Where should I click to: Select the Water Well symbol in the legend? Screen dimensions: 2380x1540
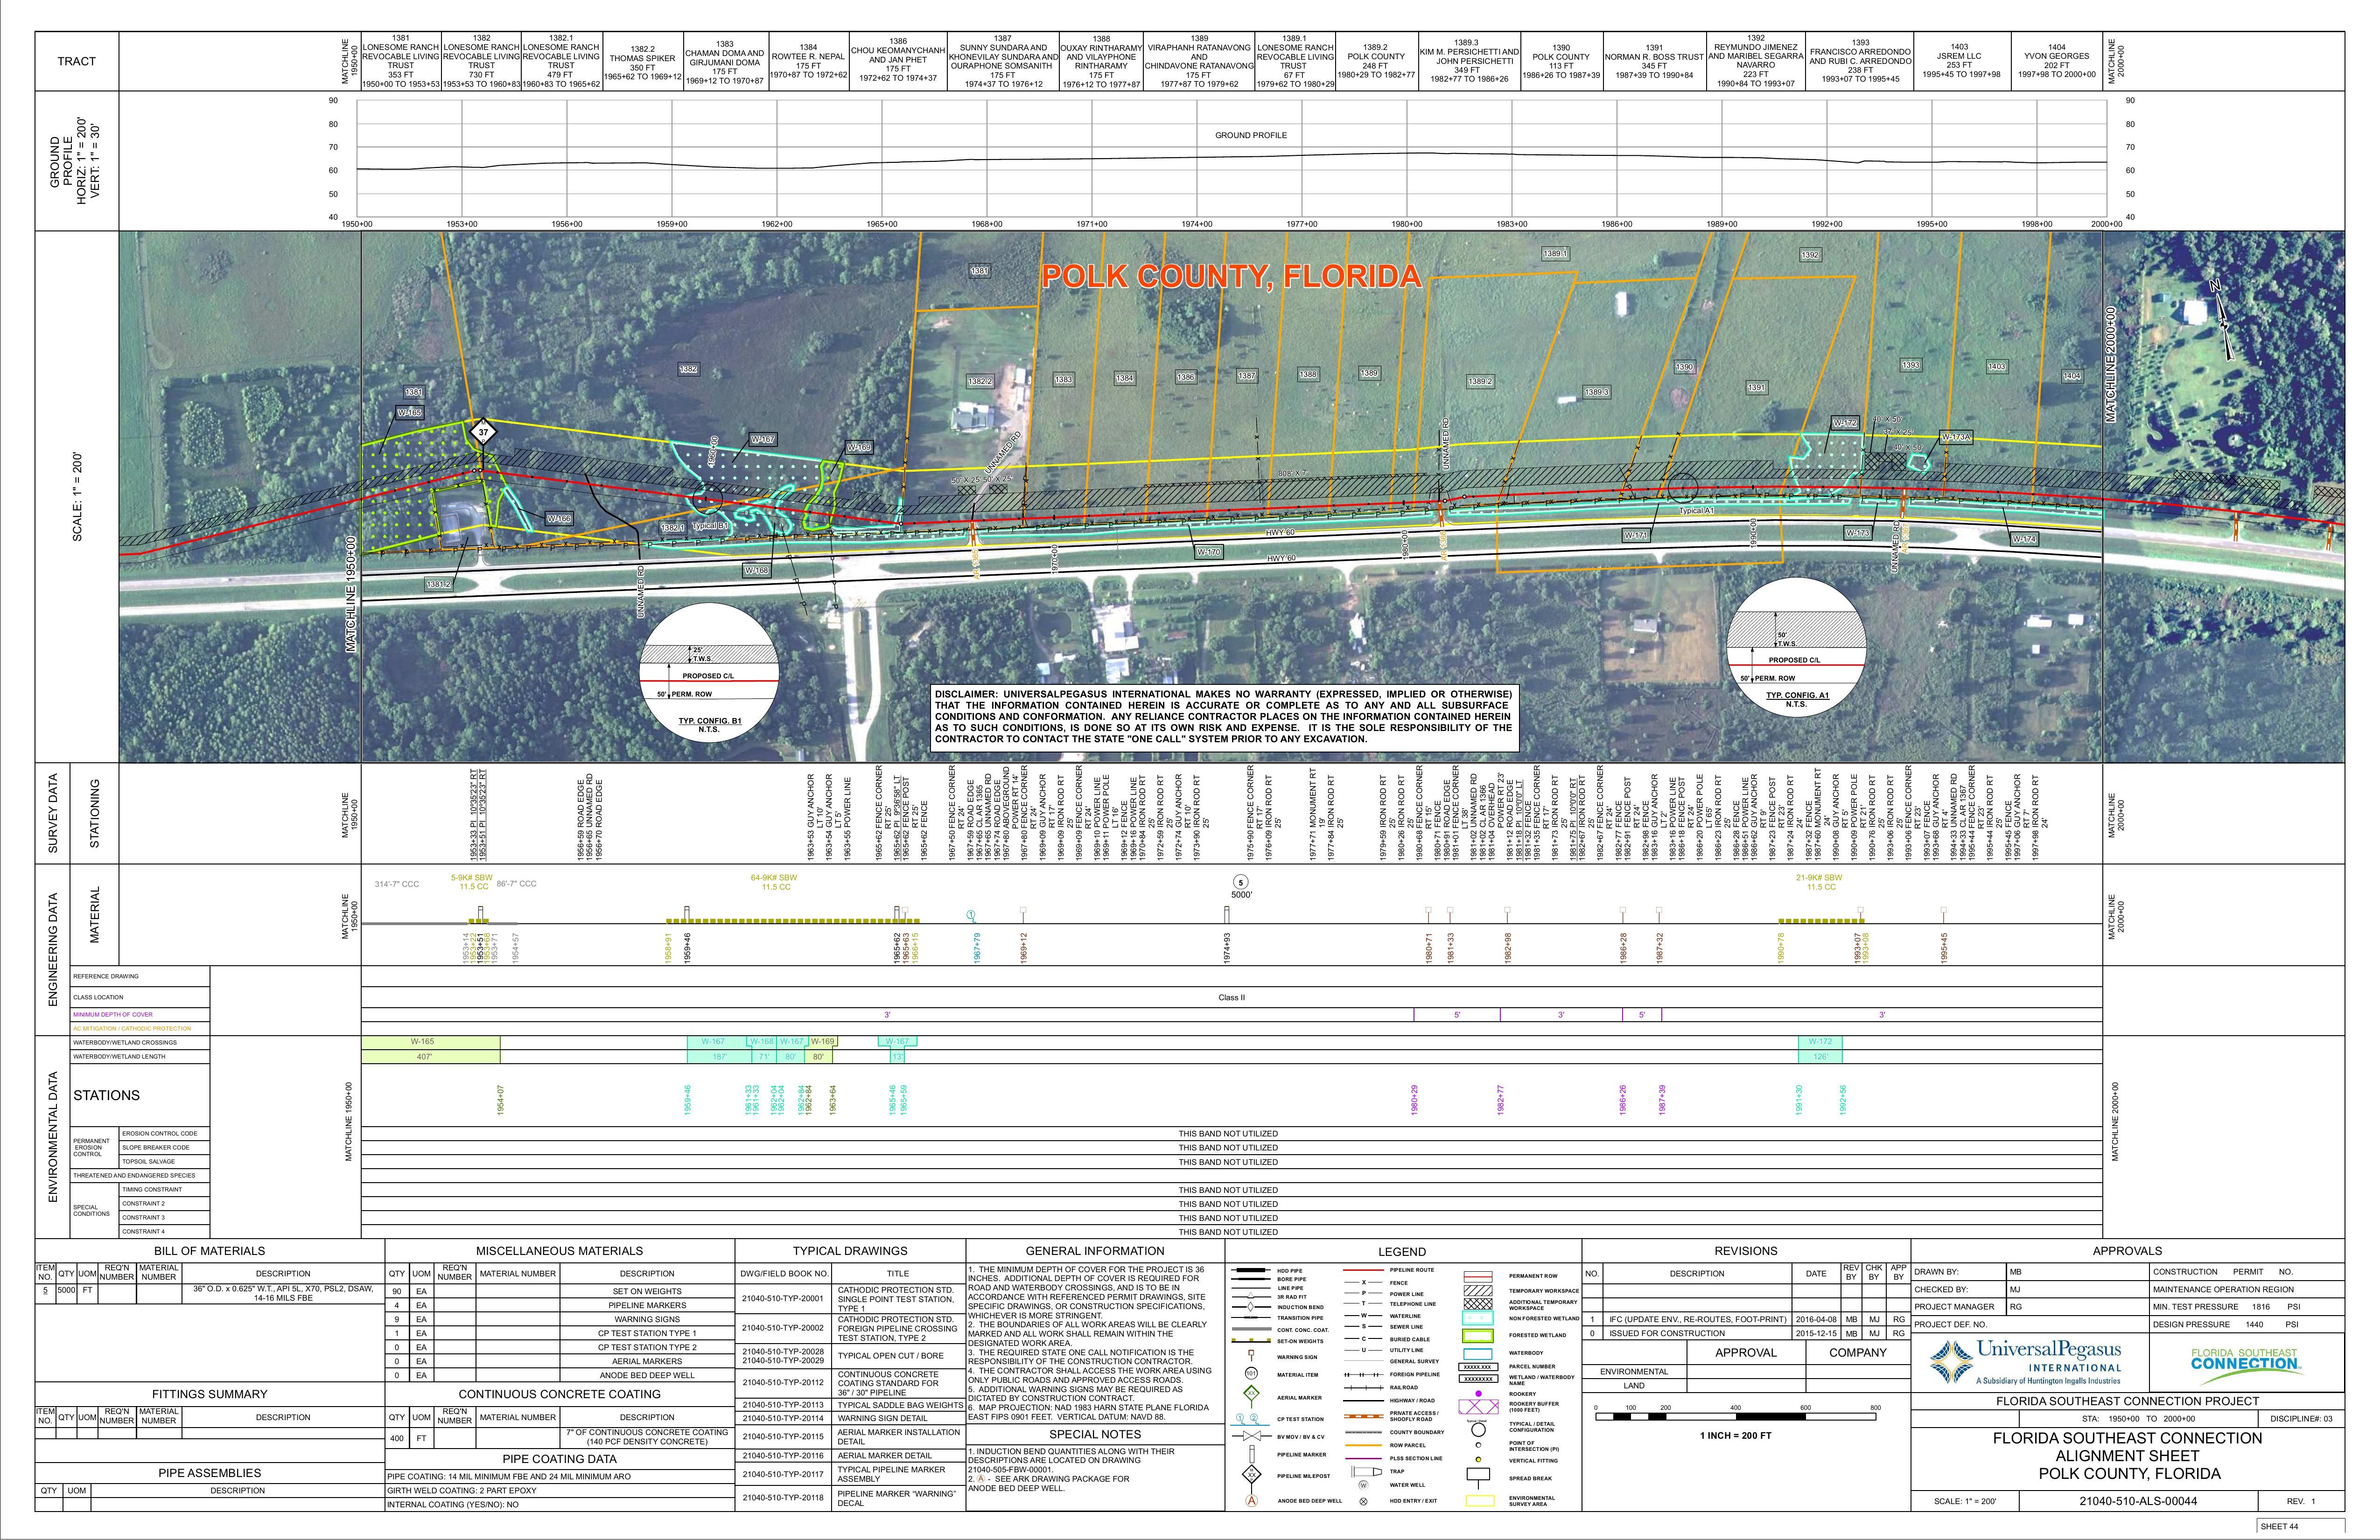click(x=1364, y=1485)
